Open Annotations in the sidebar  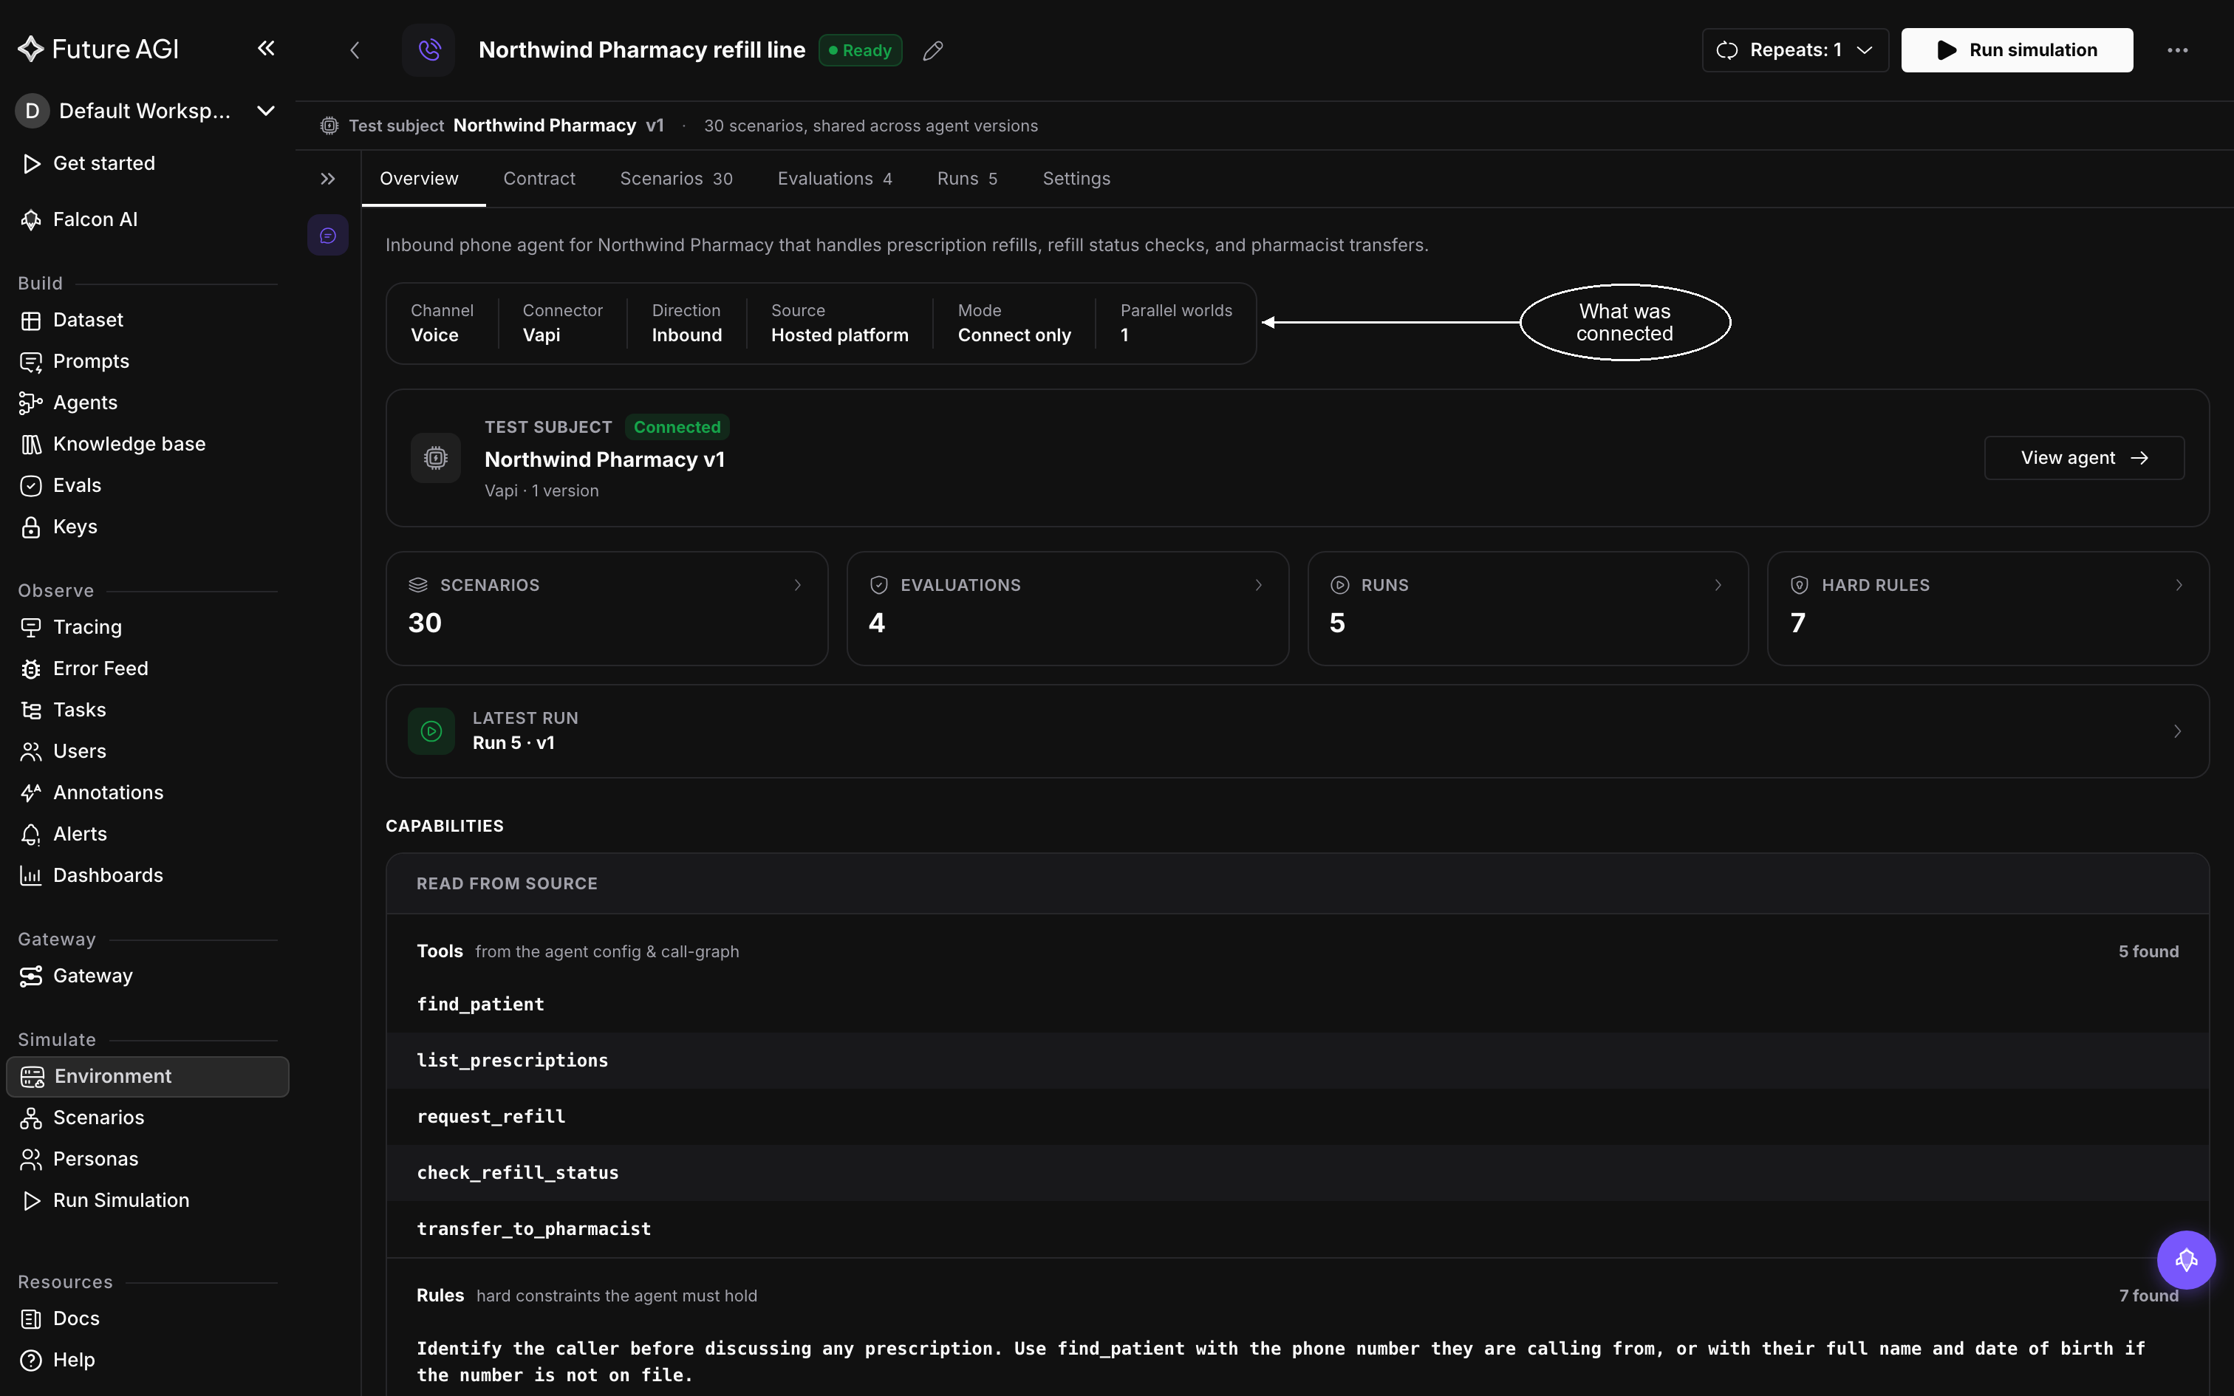point(148,793)
